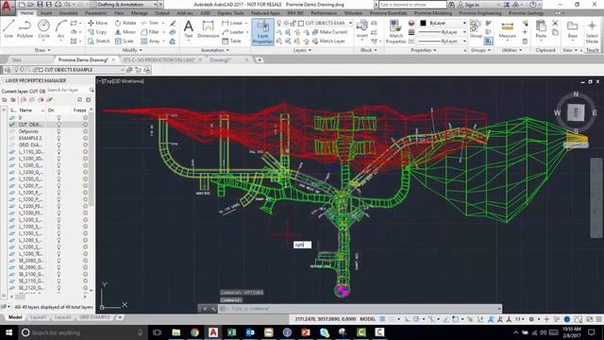This screenshot has height=340, width=604.
Task: Switch to the Annotate ribbon tab
Action: point(69,13)
